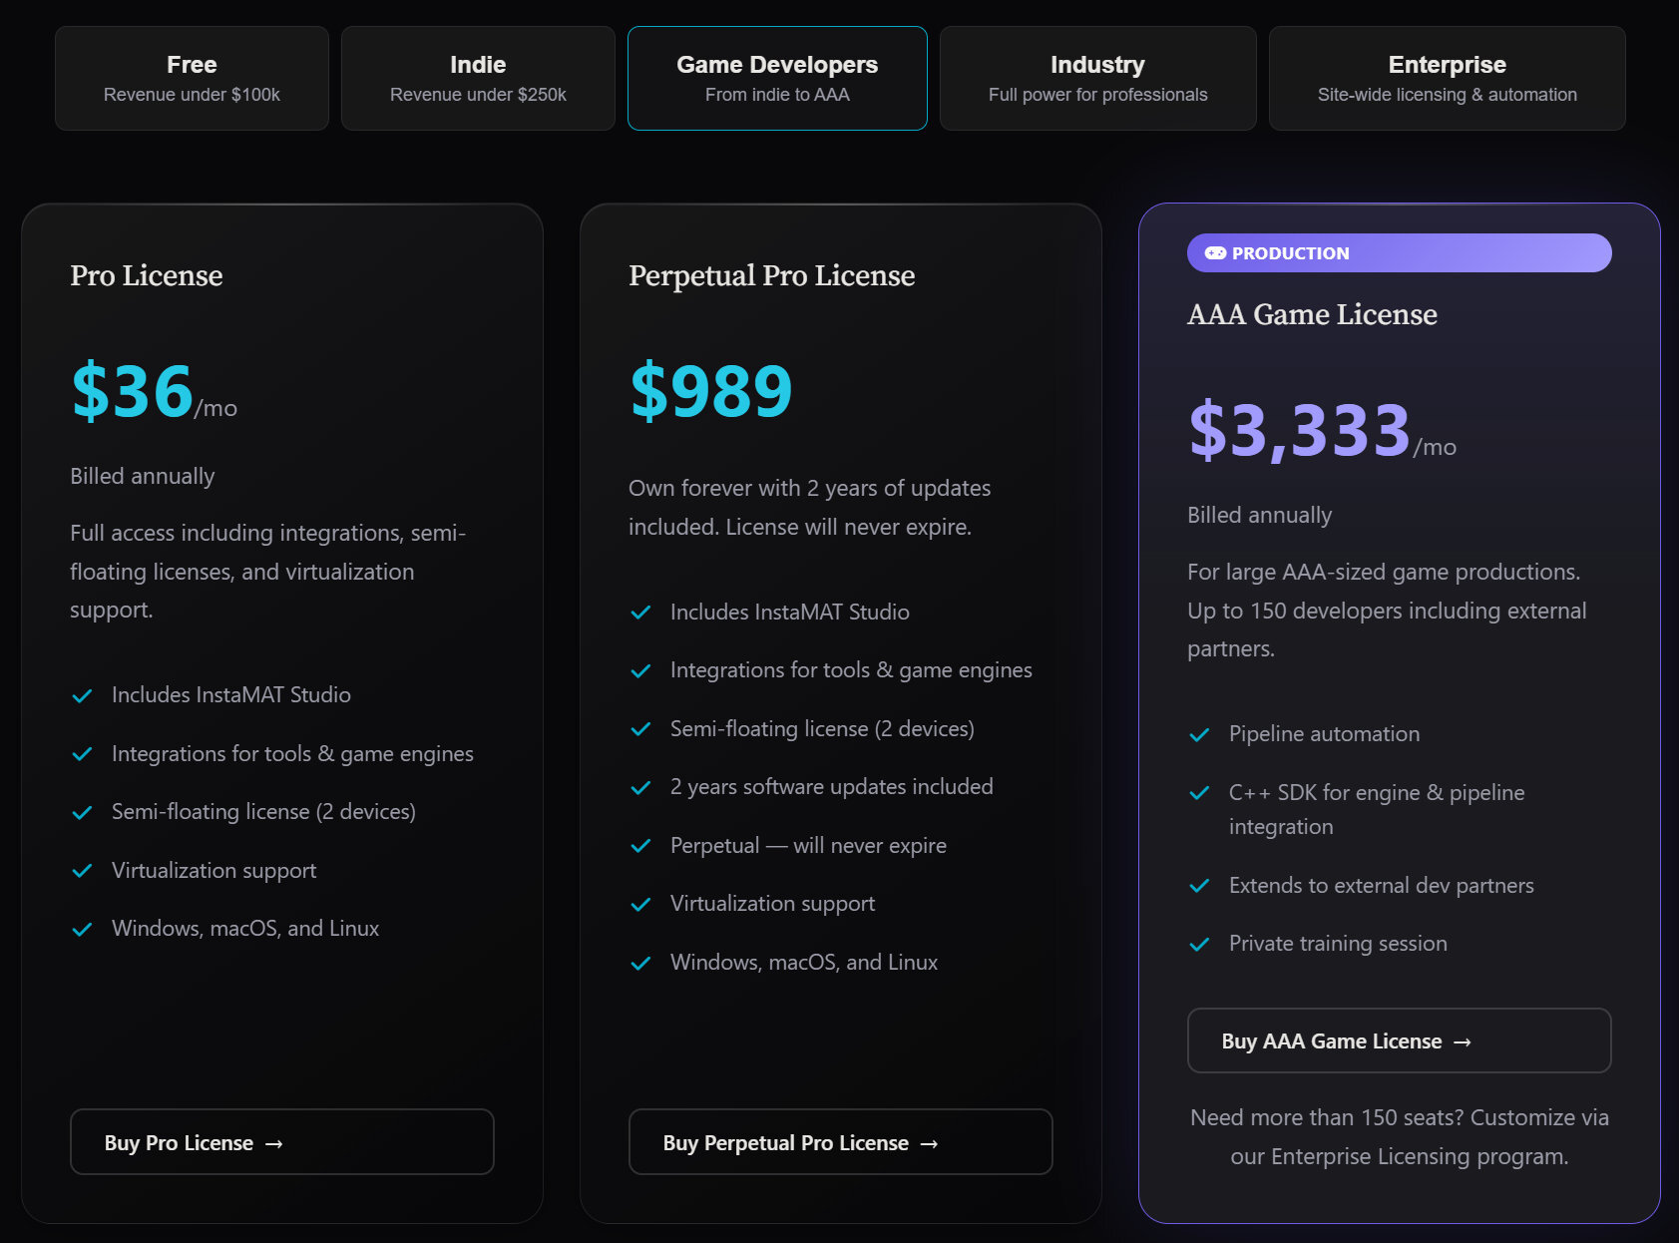Click the arrow icon in Buy Pro License

click(x=274, y=1144)
